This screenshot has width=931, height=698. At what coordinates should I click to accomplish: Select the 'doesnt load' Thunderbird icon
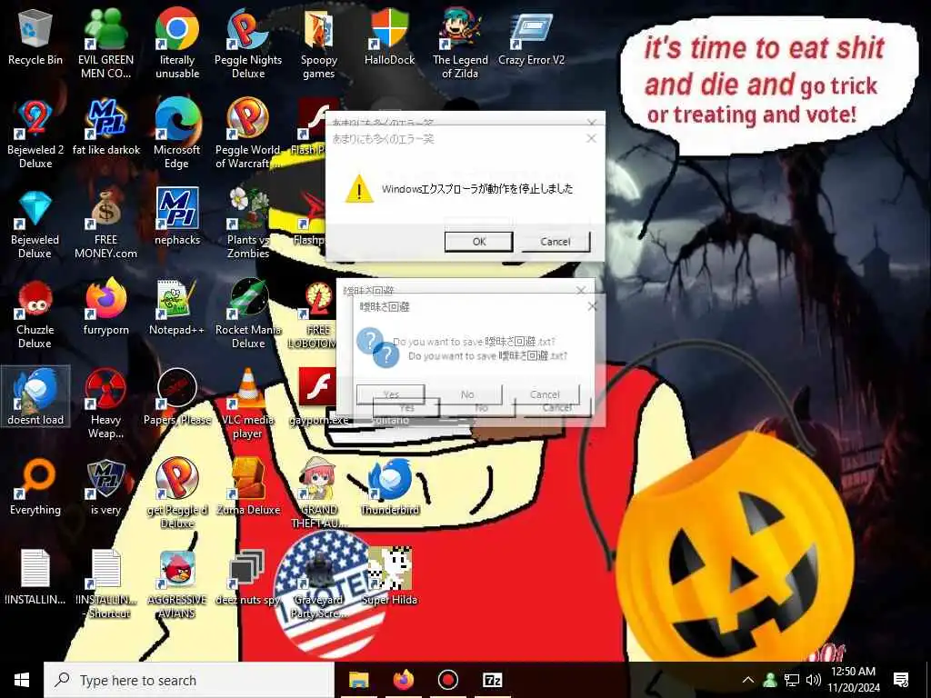point(35,396)
